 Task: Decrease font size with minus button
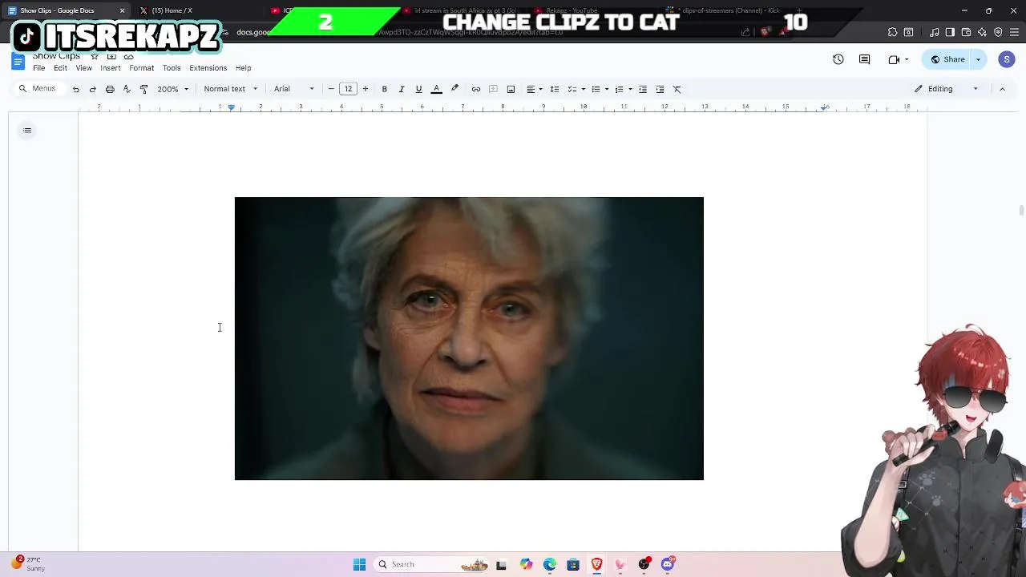click(x=331, y=89)
